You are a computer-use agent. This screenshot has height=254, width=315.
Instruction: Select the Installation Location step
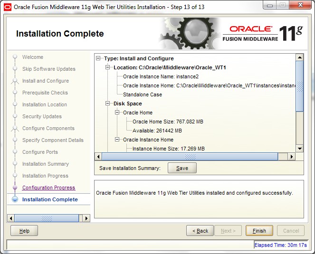(45, 104)
